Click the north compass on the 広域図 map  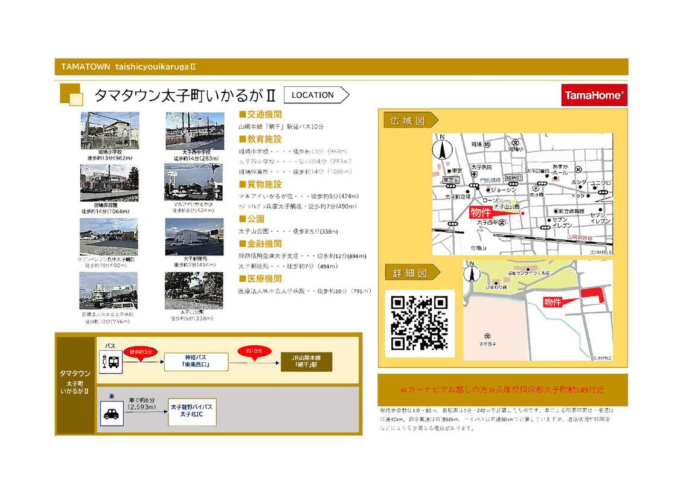point(443,148)
